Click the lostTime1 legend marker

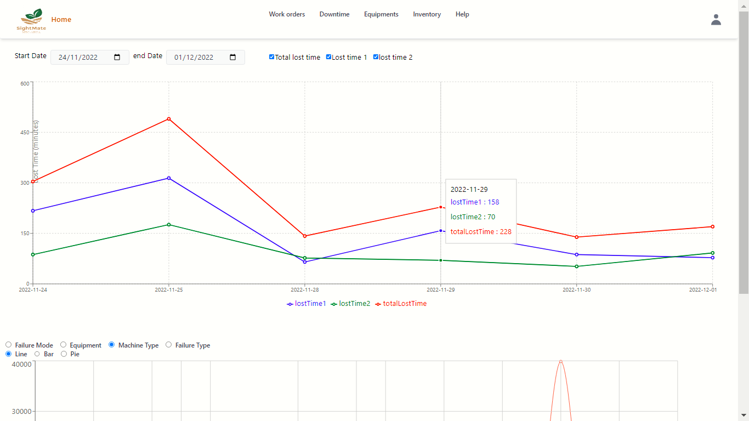[x=290, y=304]
